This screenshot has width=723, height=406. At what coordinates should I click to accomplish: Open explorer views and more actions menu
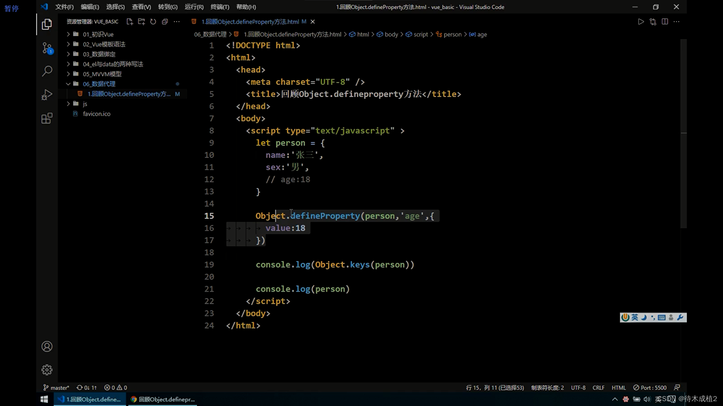click(x=177, y=22)
